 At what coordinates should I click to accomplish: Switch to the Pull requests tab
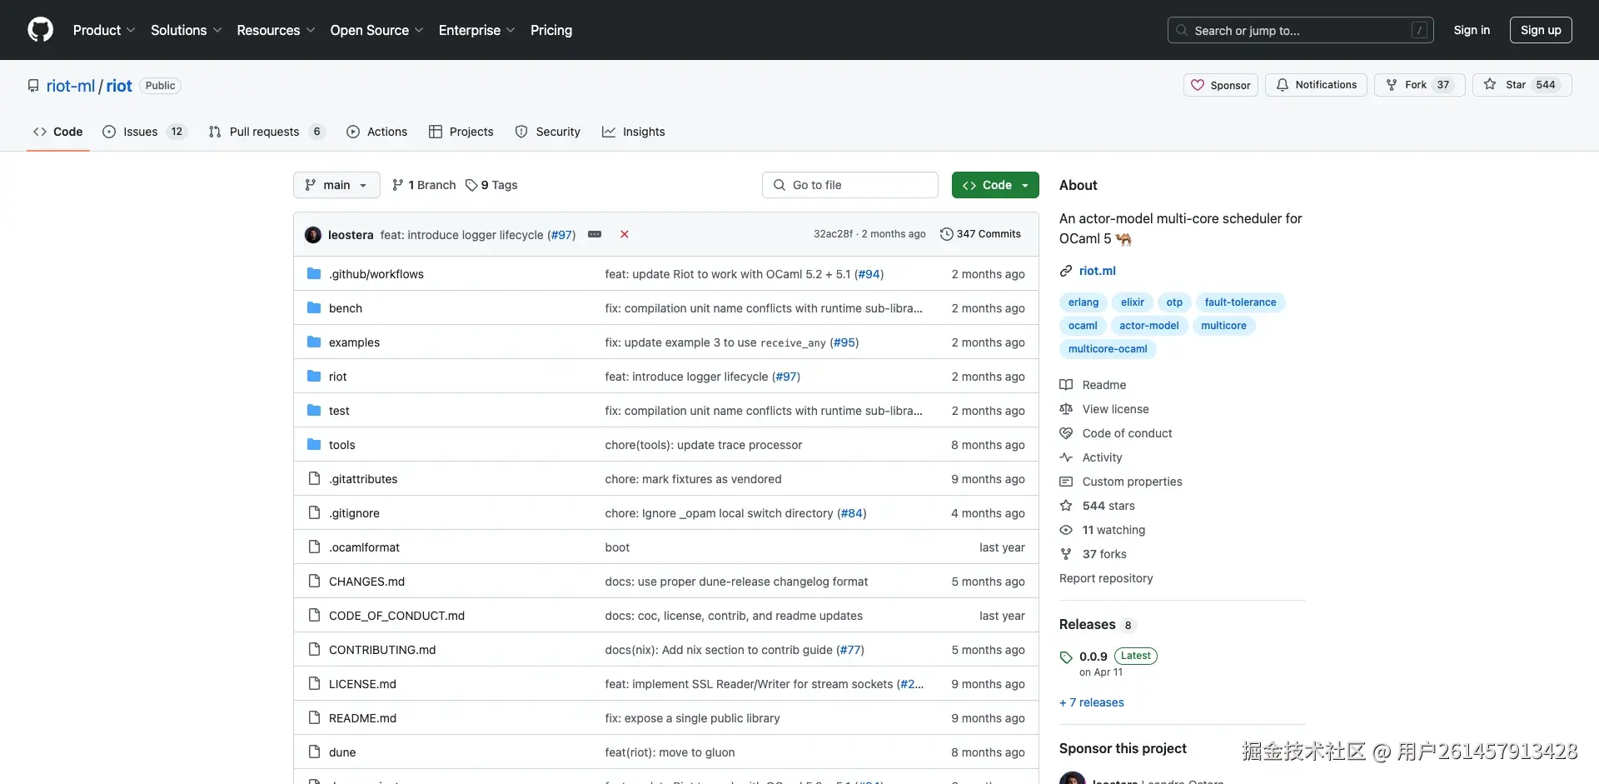tap(266, 132)
